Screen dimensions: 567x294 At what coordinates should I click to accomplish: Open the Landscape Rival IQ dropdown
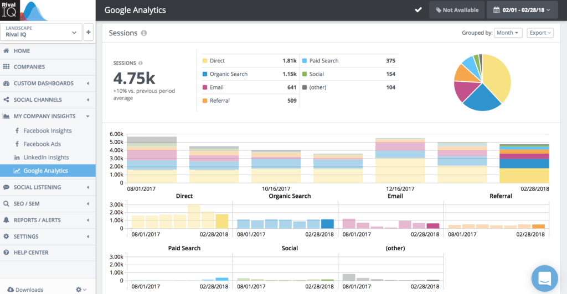(x=42, y=33)
